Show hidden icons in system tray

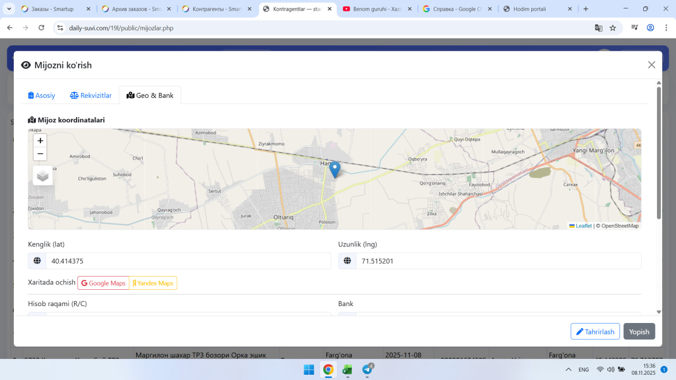click(x=568, y=369)
